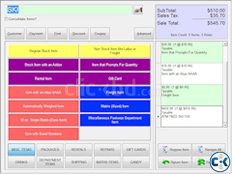
Task: Click the Remove Item trash icon button
Action: pos(173,149)
